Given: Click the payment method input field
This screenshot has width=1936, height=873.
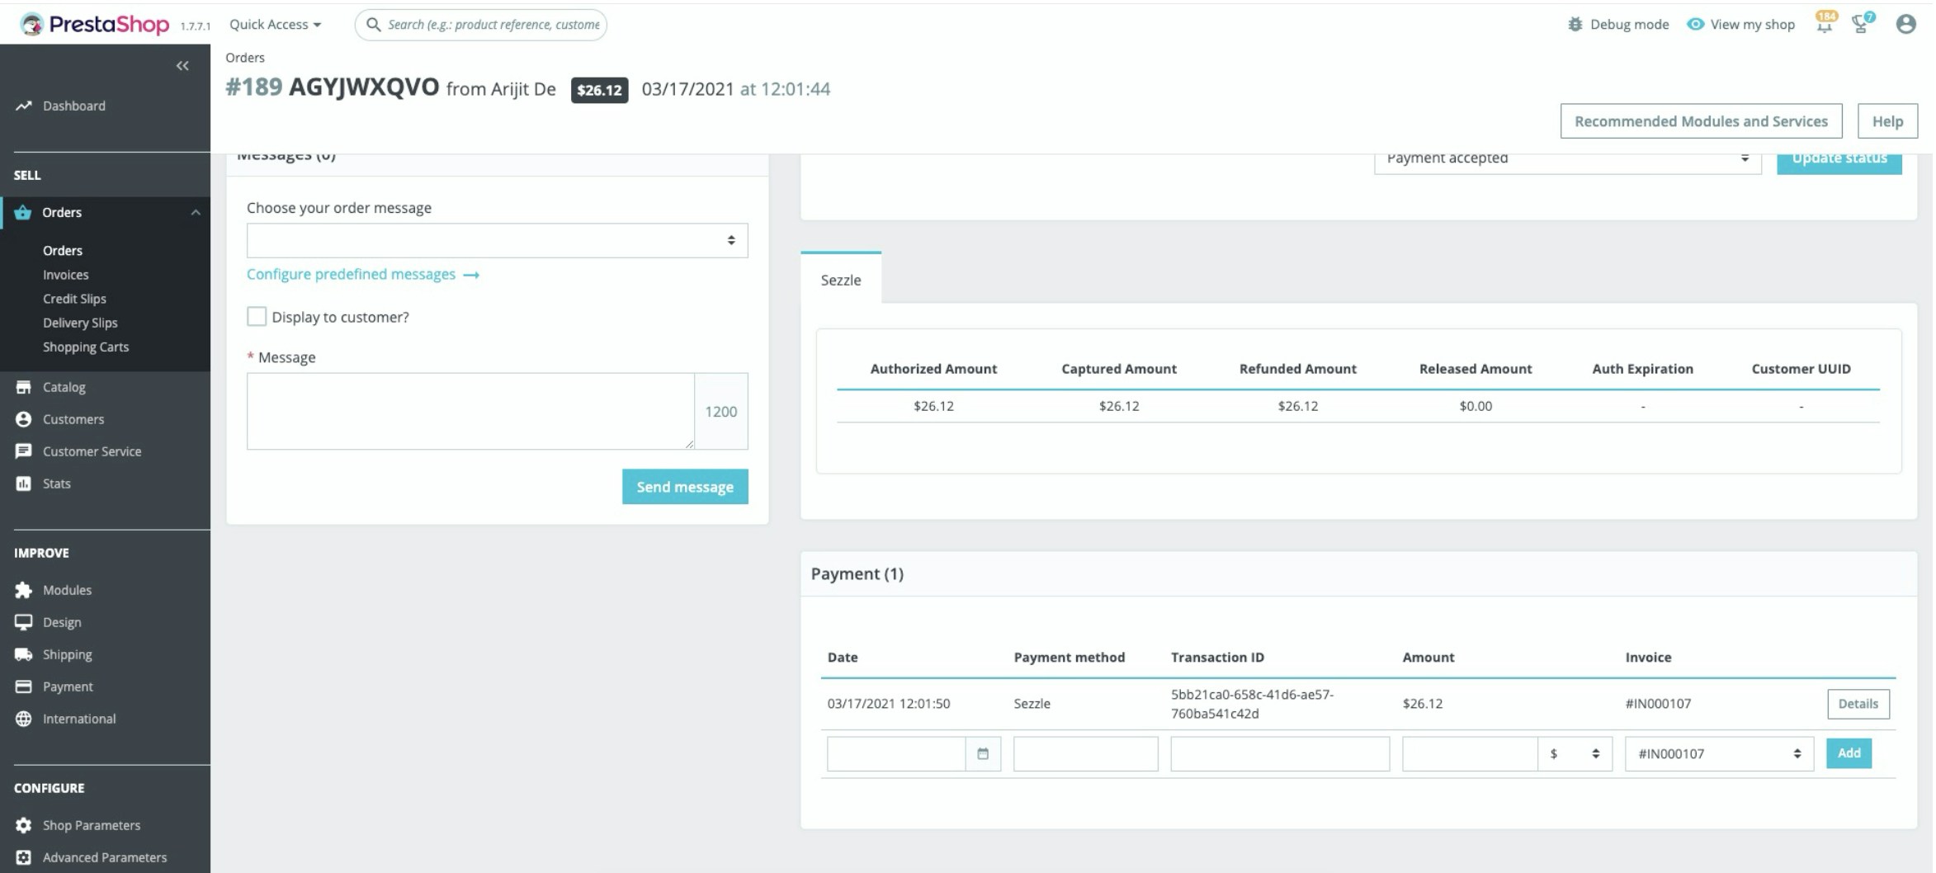Looking at the screenshot, I should [1085, 753].
